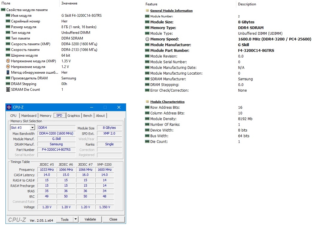
Task: Click icon beside 'Тип памяти' row
Action: [8, 38]
